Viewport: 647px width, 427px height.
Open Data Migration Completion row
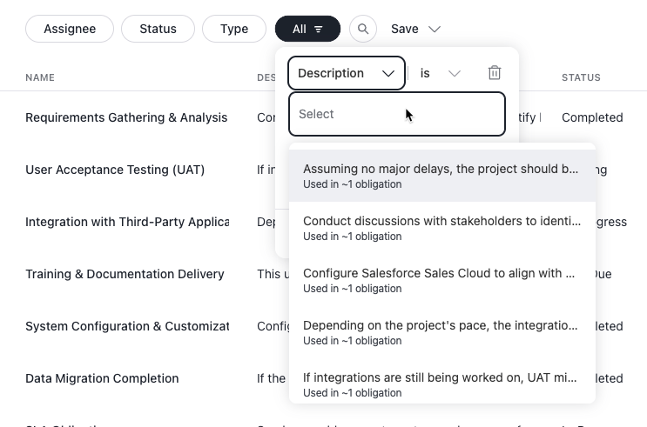tap(102, 378)
